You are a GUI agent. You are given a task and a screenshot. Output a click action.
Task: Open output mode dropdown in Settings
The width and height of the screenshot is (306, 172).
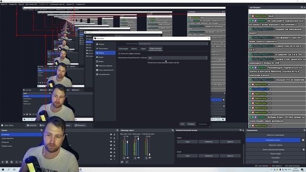point(173,43)
